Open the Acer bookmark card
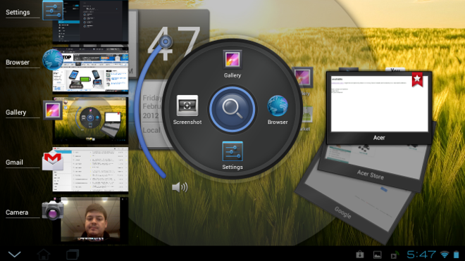Screen dimensions: 465x261 click(x=379, y=108)
